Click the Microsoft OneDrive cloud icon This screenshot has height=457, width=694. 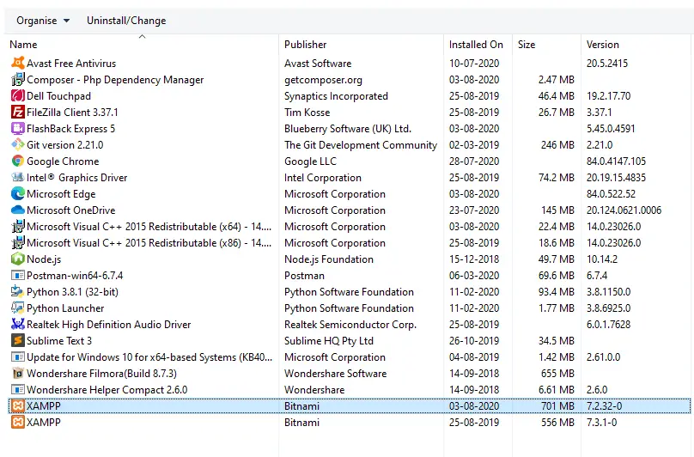[x=18, y=210]
